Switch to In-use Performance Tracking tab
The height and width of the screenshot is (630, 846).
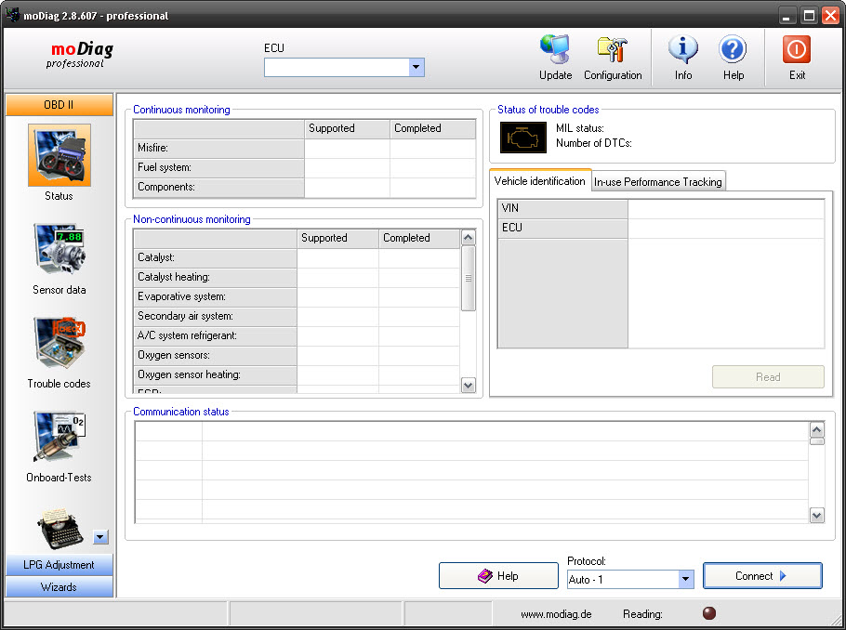pos(658,182)
